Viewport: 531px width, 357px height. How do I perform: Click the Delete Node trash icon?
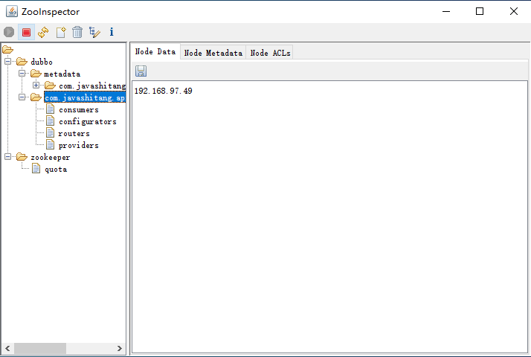pos(77,32)
